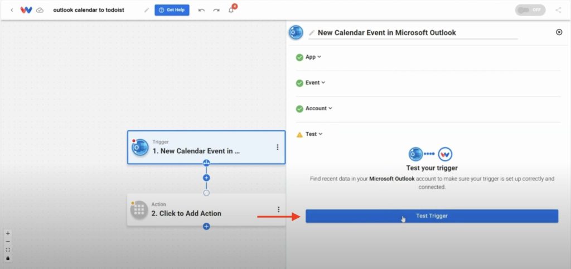The image size is (571, 269).
Task: Toggle the canvas lock icon
Action: 8,258
